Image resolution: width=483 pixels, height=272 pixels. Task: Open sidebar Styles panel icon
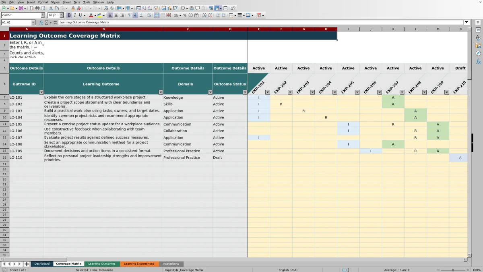coord(478,38)
